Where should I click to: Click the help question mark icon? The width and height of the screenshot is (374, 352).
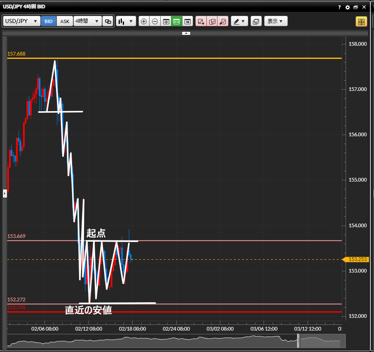point(339,7)
